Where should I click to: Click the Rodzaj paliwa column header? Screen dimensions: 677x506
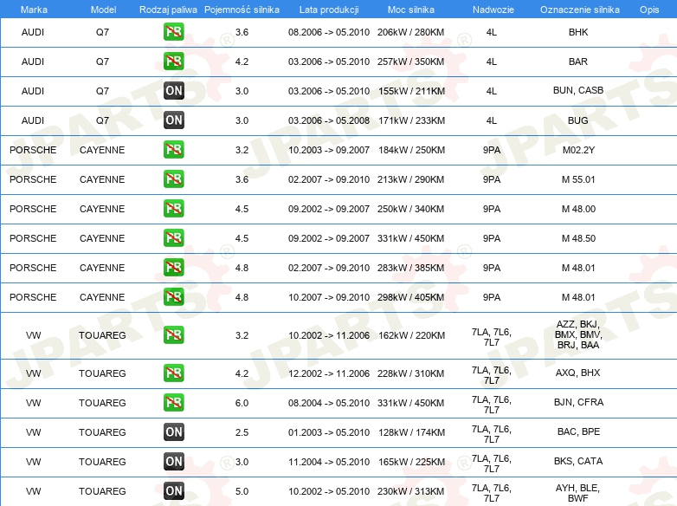tap(168, 9)
